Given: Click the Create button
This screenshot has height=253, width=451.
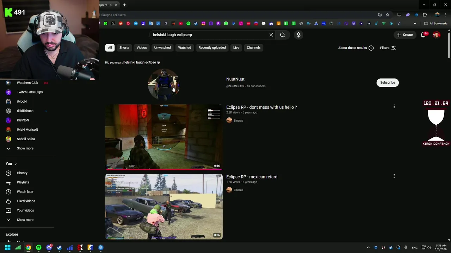Looking at the screenshot, I should (x=404, y=35).
